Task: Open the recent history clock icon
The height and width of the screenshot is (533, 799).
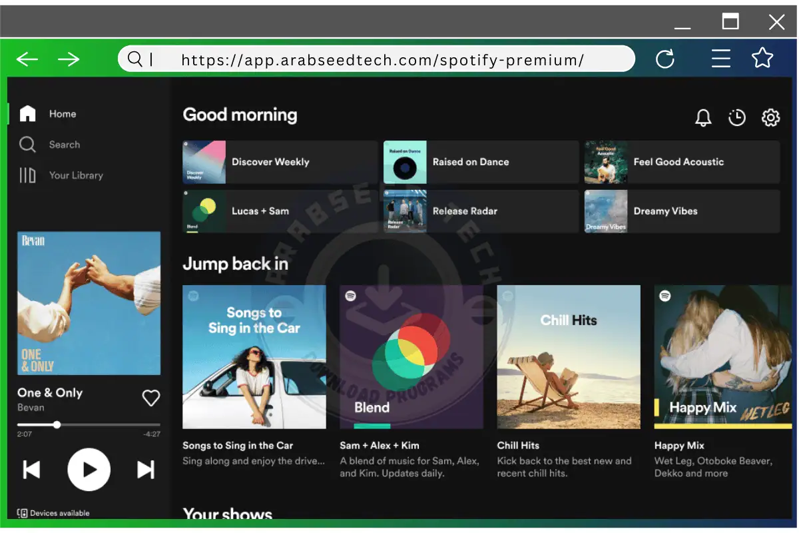Action: [737, 118]
